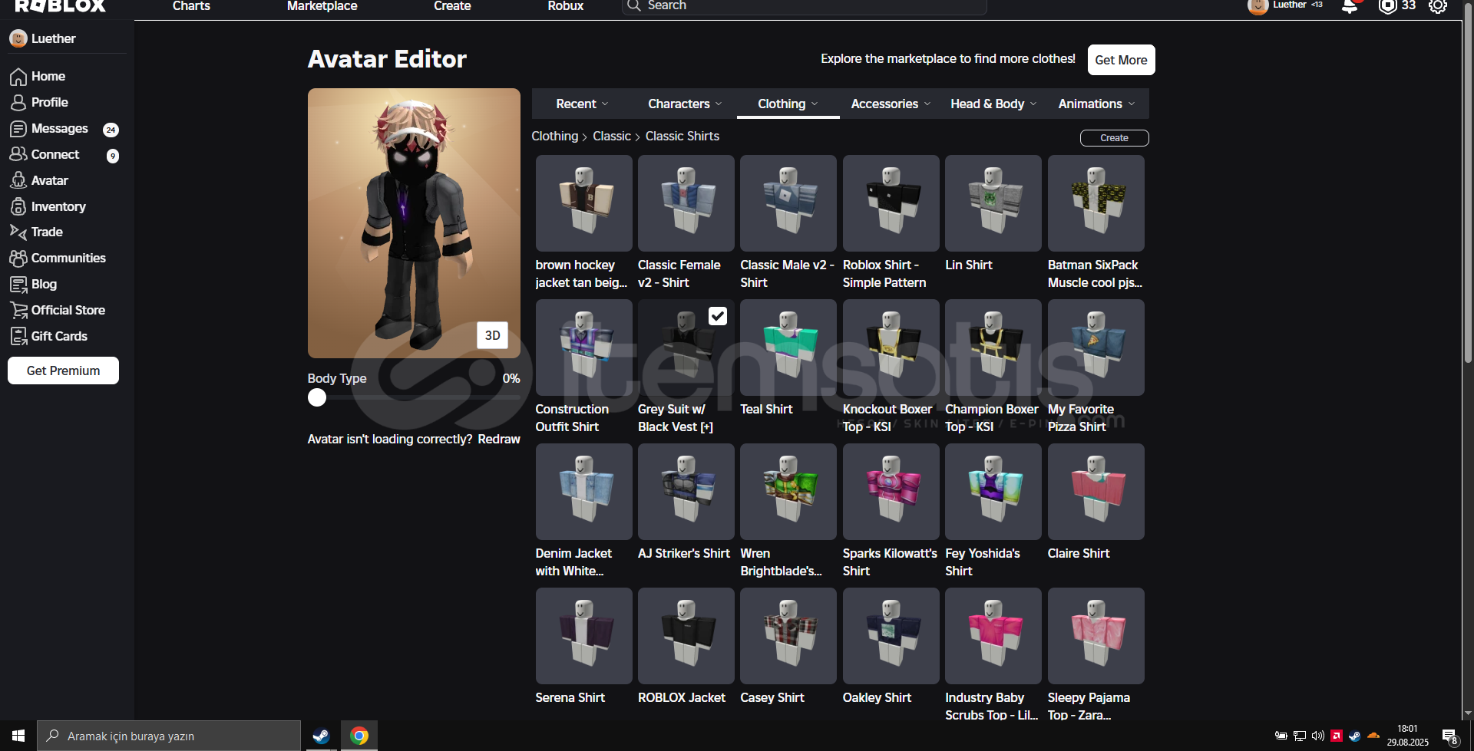Viewport: 1474px width, 751px height.
Task: Open Luether profile in the sidebar
Action: click(43, 38)
